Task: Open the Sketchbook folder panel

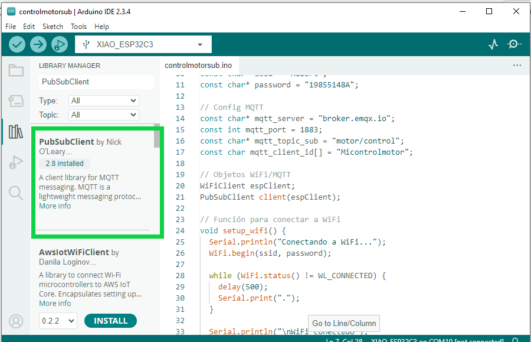Action: [16, 70]
